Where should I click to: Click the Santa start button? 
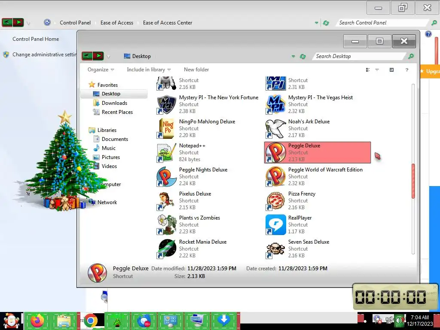(11, 321)
